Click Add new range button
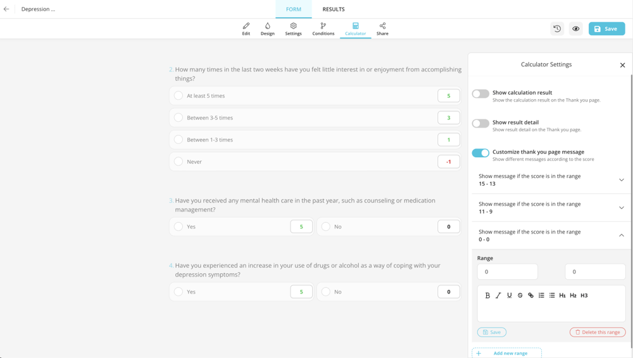This screenshot has width=633, height=358. tap(506, 353)
